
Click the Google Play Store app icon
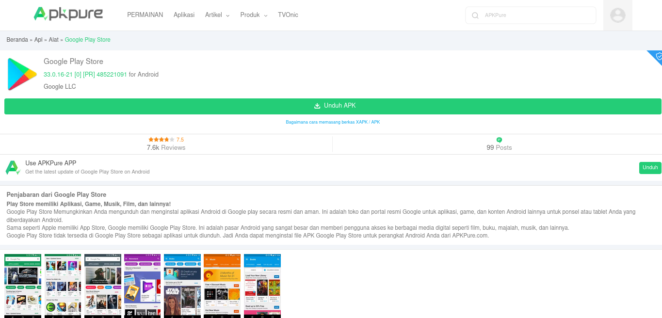pos(22,74)
